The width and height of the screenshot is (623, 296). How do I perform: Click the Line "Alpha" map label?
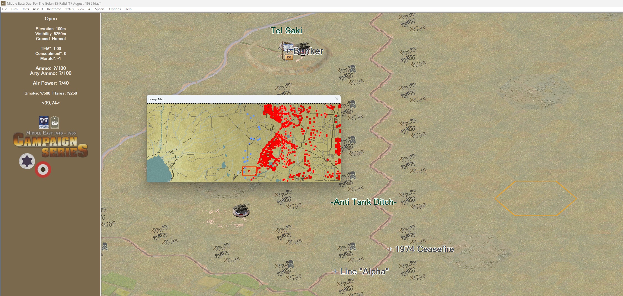[x=361, y=271]
